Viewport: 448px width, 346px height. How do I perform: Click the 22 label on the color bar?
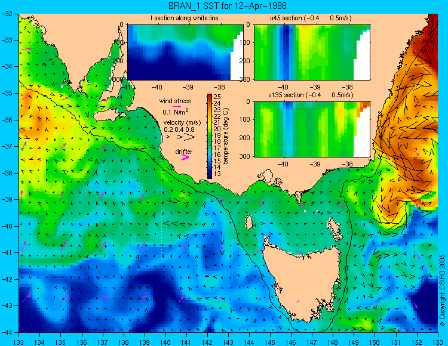pyautogui.click(x=217, y=116)
